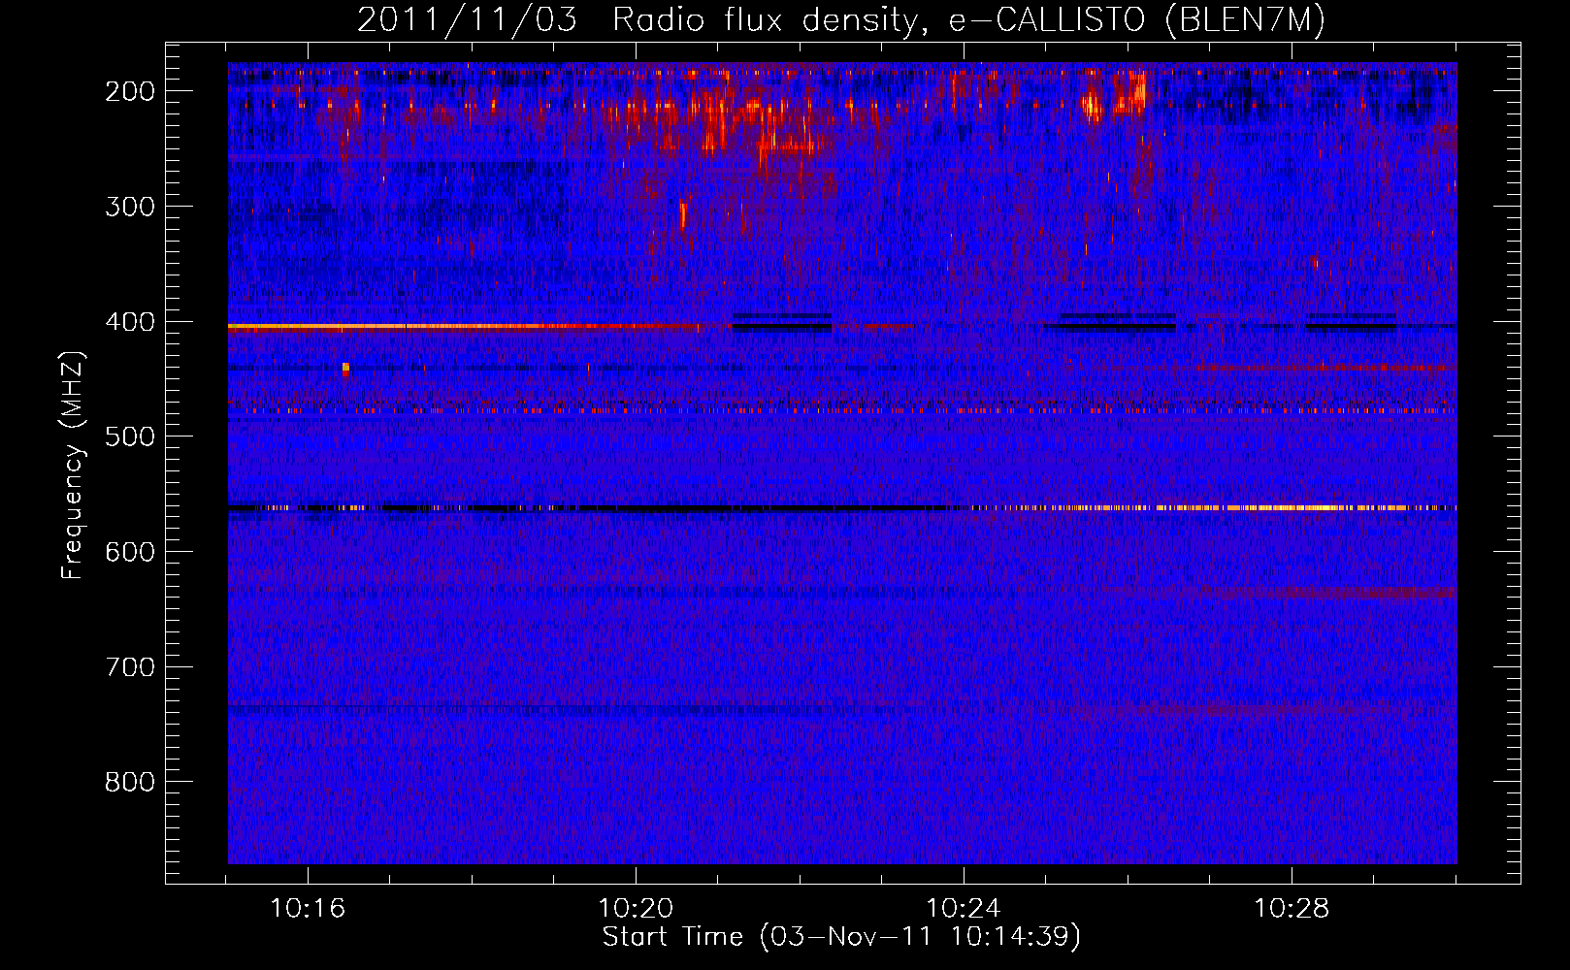Click the 'Start Time (03-Nov-11 10:14:39)' label
The width and height of the screenshot is (1570, 970).
[841, 937]
